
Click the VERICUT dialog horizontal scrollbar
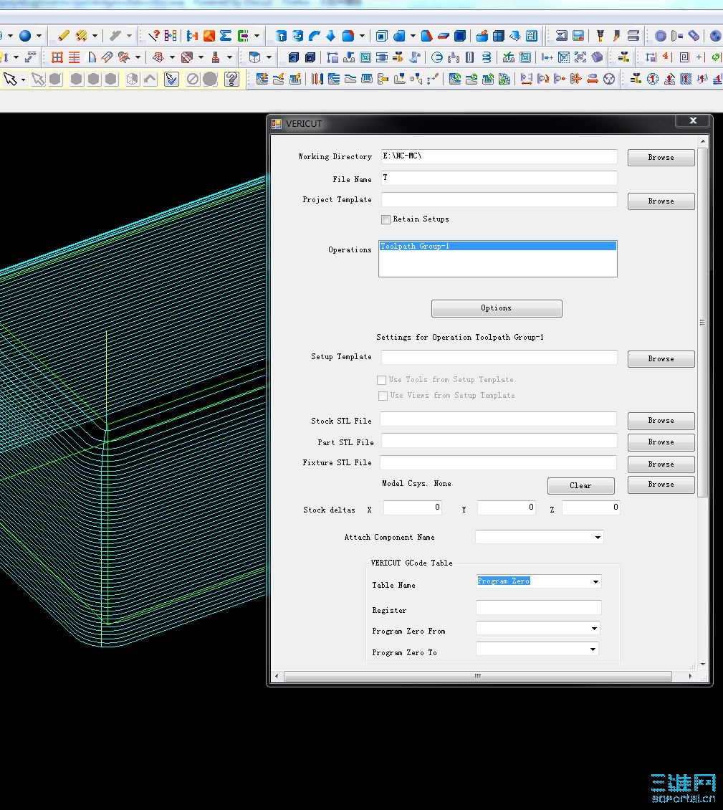pyautogui.click(x=478, y=676)
